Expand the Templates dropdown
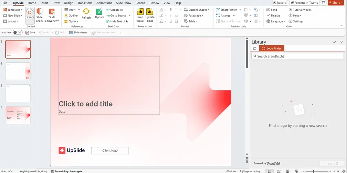This screenshot has width=347, height=173. [x=13, y=10]
